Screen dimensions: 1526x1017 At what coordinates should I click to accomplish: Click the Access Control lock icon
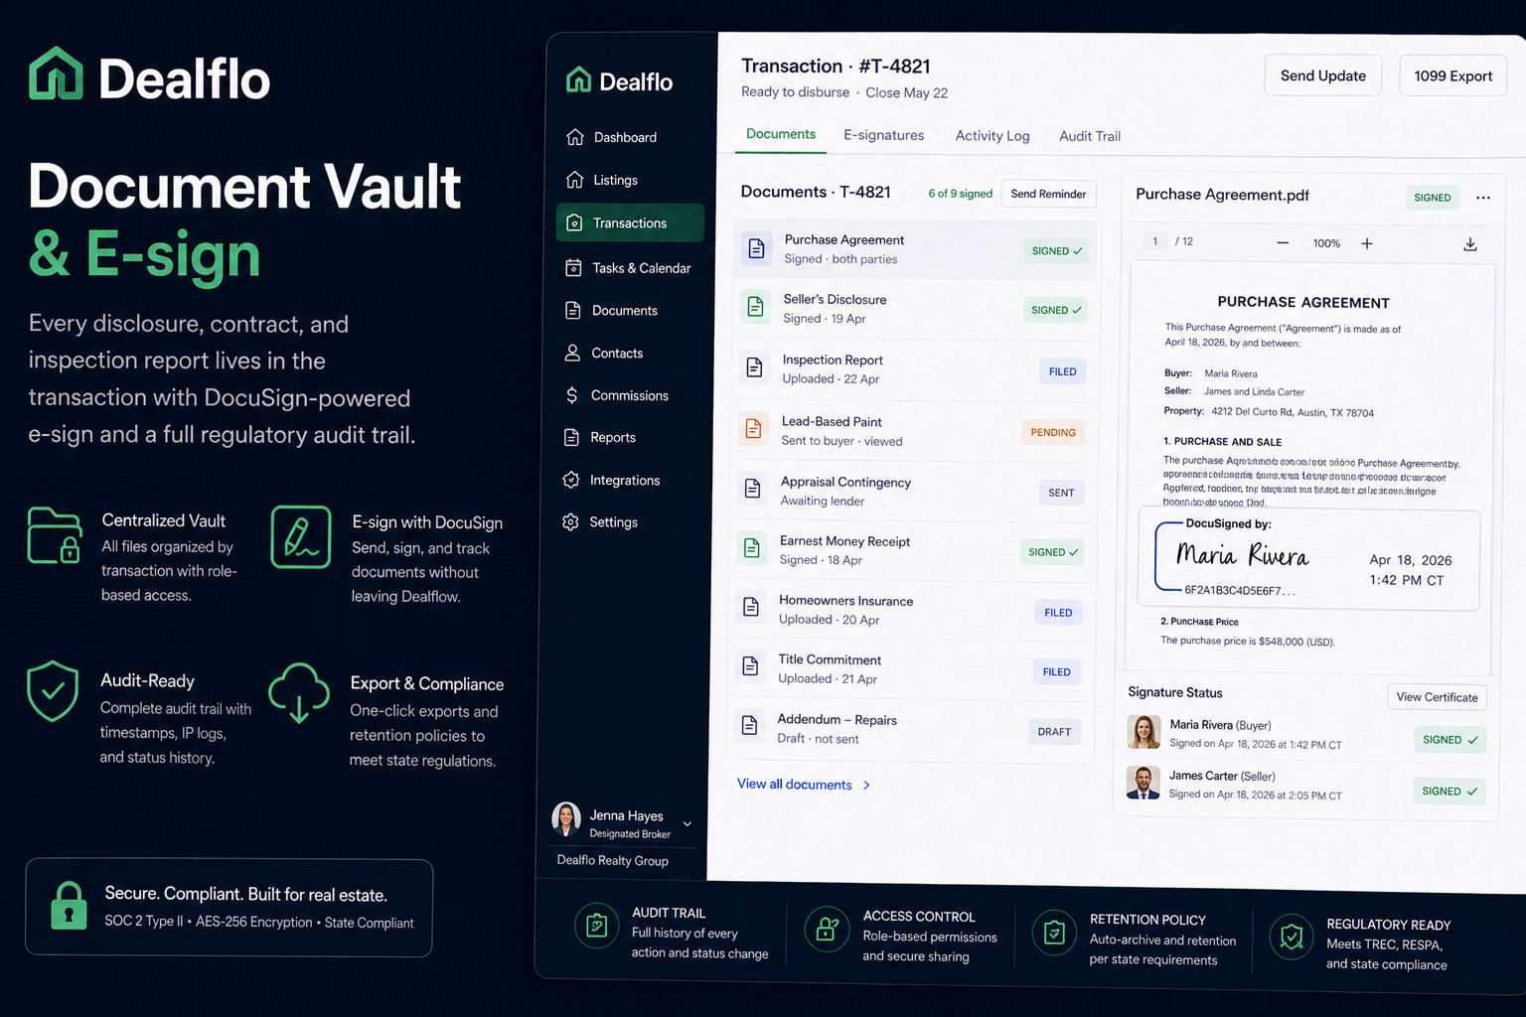click(x=827, y=930)
